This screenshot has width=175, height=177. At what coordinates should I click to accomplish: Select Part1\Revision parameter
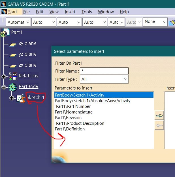104,117
